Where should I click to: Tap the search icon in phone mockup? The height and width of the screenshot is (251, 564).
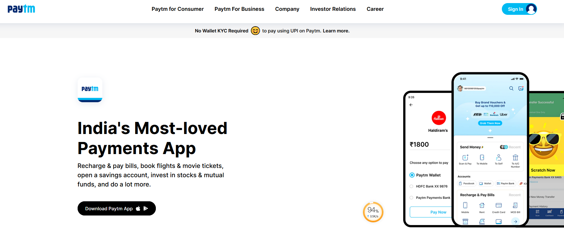coord(511,88)
